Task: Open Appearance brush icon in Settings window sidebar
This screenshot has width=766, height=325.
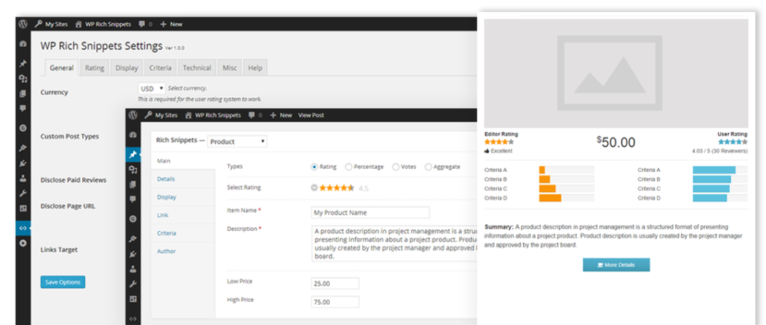Action: click(x=23, y=149)
